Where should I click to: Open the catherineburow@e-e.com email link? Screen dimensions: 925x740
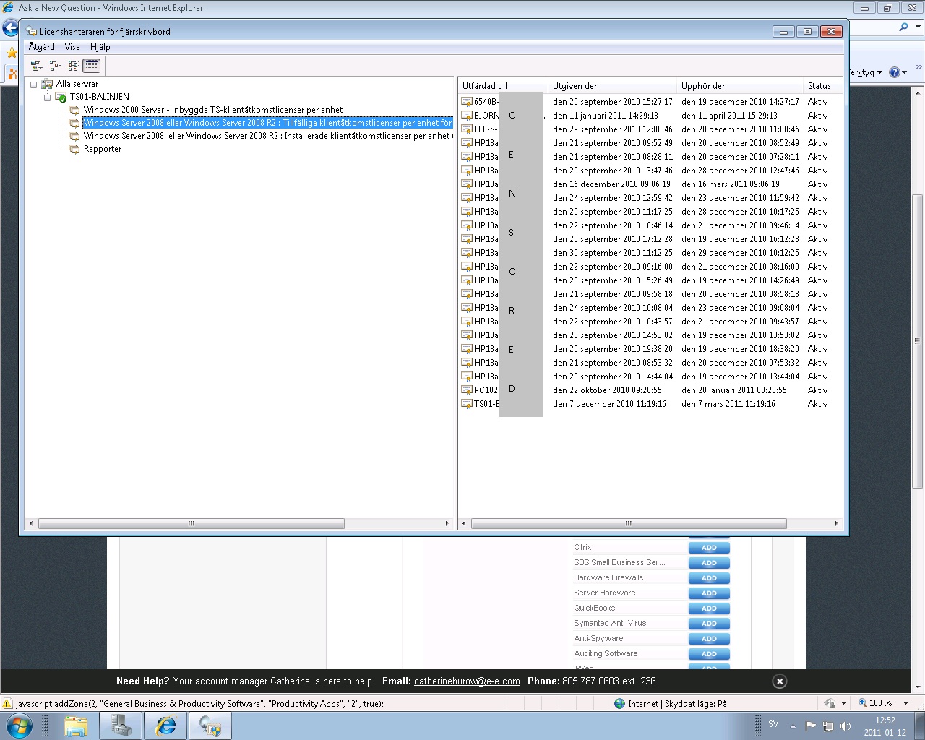pyautogui.click(x=467, y=681)
